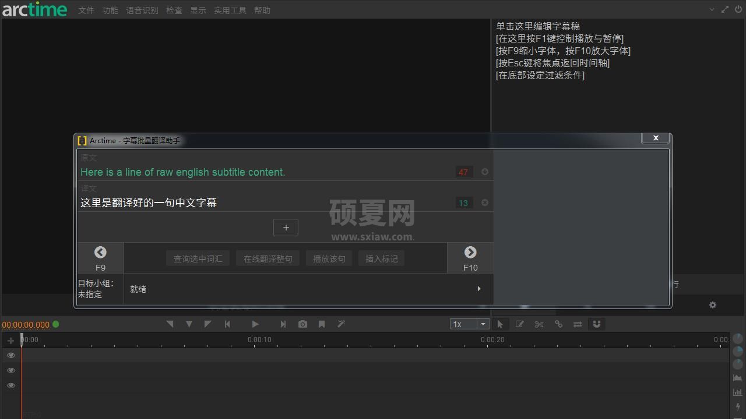
Task: Open the 实用工具 menu
Action: click(230, 10)
